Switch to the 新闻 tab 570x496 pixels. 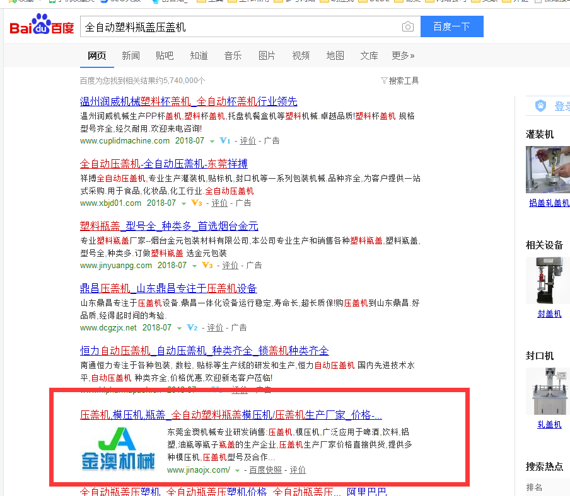coord(131,56)
